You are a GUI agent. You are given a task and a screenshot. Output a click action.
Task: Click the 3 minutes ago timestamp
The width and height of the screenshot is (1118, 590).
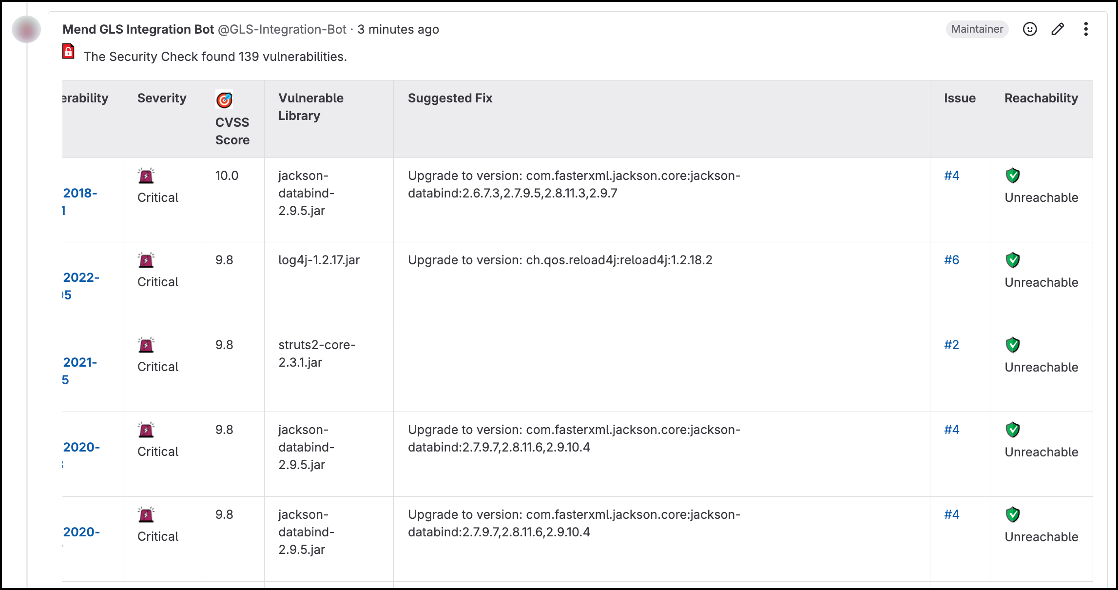point(398,29)
